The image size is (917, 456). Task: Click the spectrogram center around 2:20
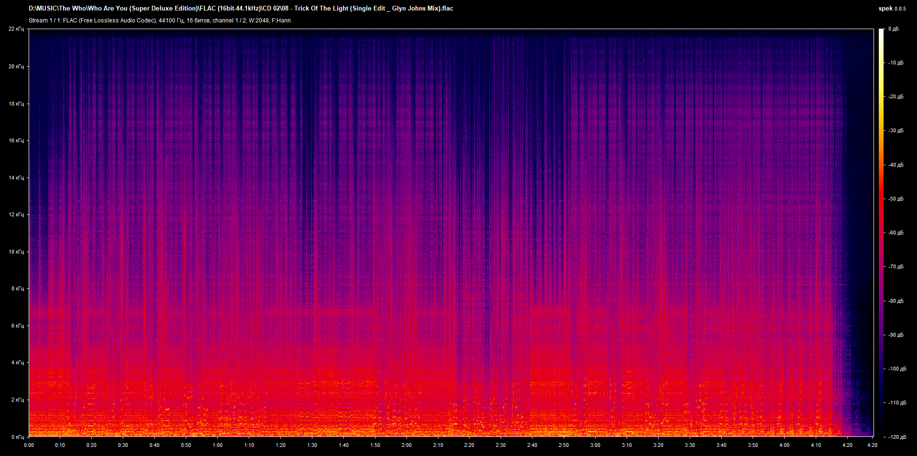click(x=469, y=234)
